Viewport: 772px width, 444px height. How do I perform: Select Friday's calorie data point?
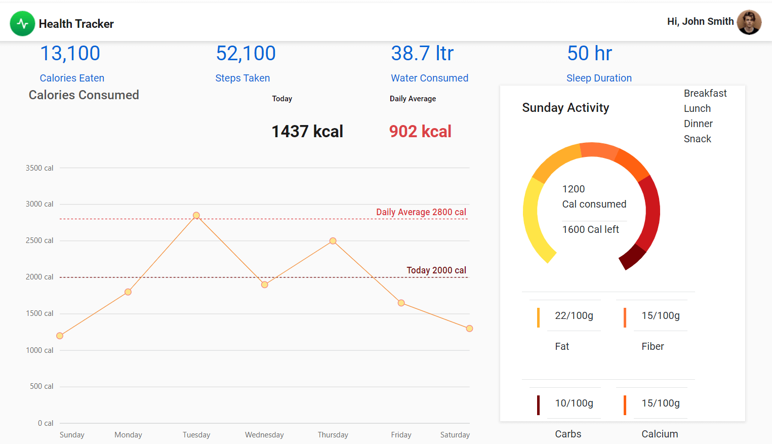[x=401, y=303]
